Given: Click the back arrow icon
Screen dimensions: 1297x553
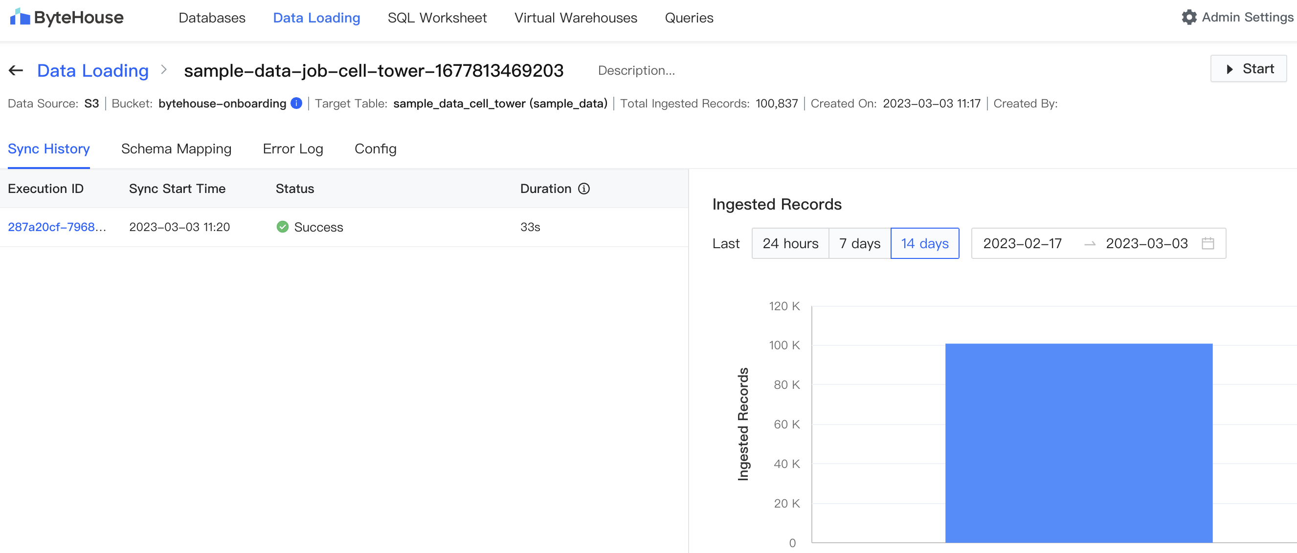Looking at the screenshot, I should pos(16,70).
